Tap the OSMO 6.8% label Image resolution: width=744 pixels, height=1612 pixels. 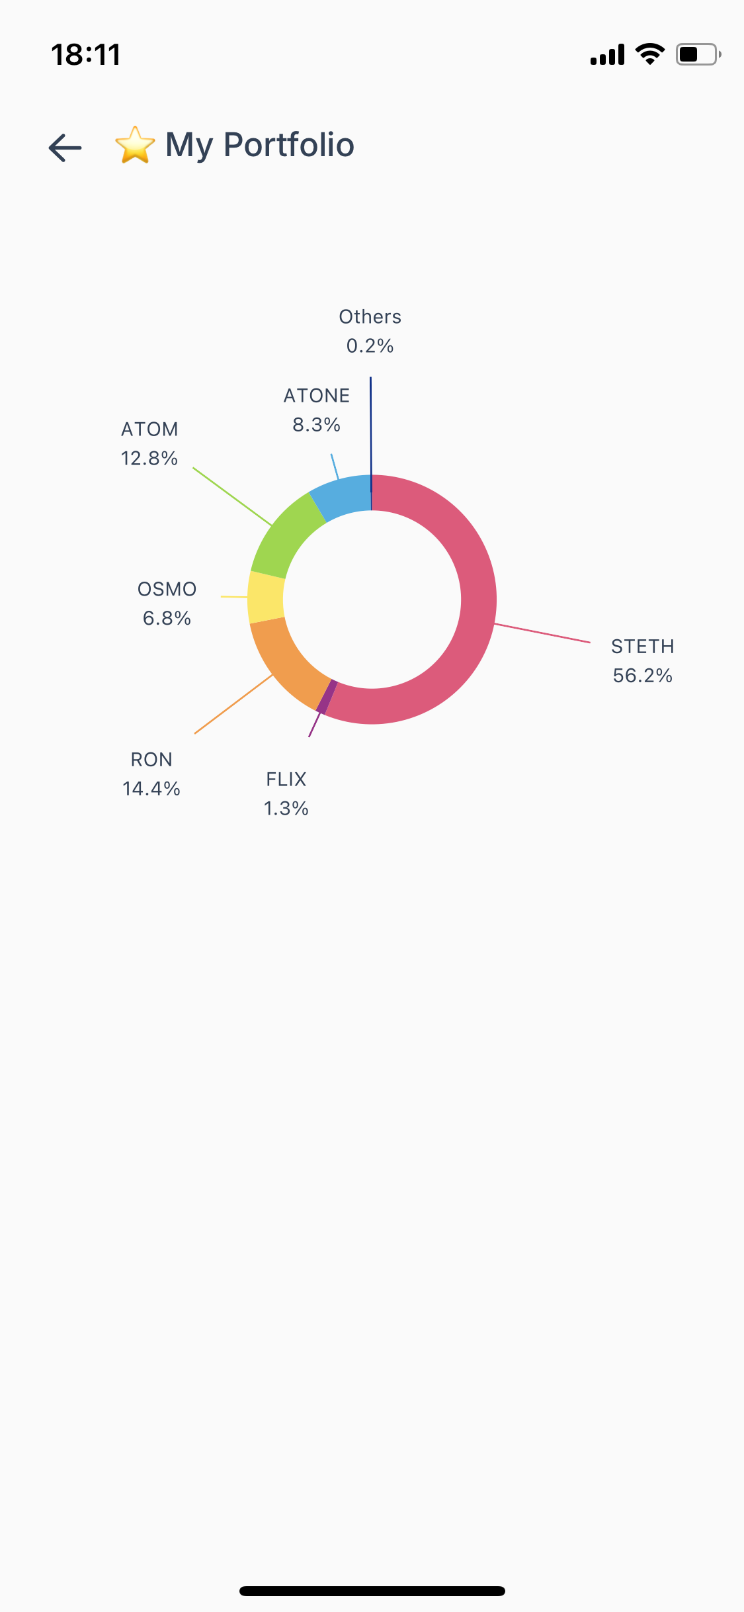[167, 604]
